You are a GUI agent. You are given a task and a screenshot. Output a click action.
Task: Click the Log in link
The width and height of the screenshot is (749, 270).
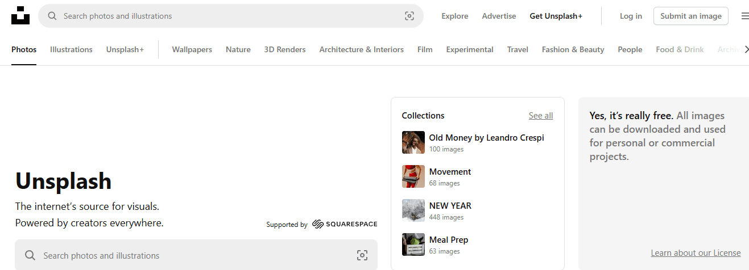pyautogui.click(x=631, y=16)
